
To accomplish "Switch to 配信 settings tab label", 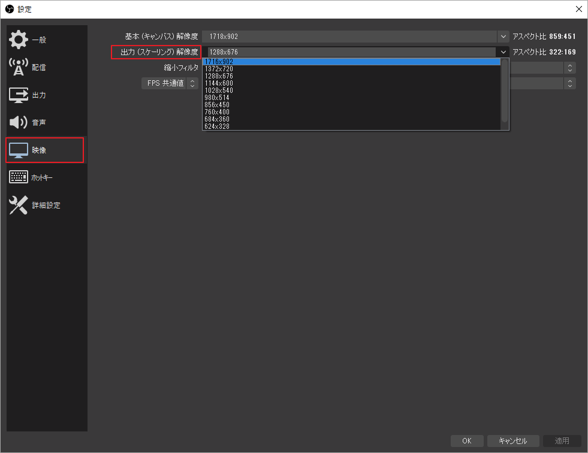I will tap(39, 68).
